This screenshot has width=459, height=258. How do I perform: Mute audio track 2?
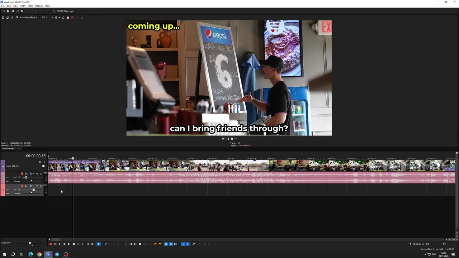click(37, 174)
